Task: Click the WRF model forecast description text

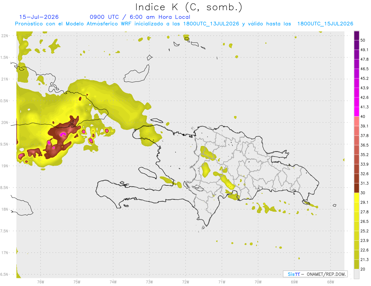Action: point(184,24)
